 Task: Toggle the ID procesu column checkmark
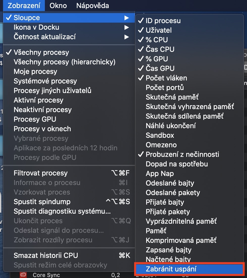pos(163,21)
